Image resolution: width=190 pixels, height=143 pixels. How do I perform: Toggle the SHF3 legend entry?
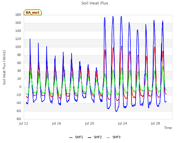pos(113,137)
